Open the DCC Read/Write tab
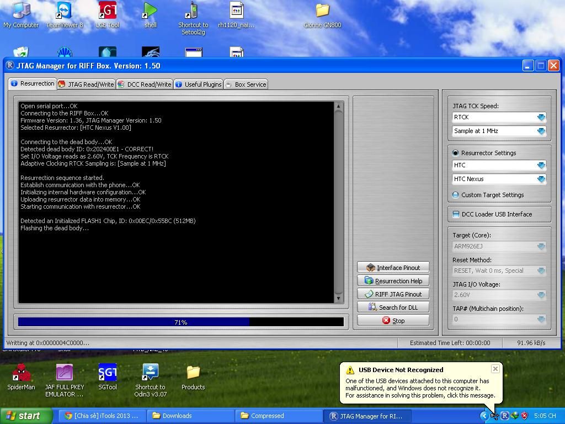565x424 pixels. pos(144,84)
